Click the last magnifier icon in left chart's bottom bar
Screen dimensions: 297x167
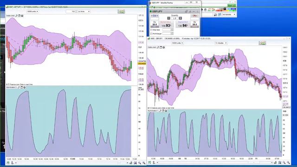[x=144, y=163]
